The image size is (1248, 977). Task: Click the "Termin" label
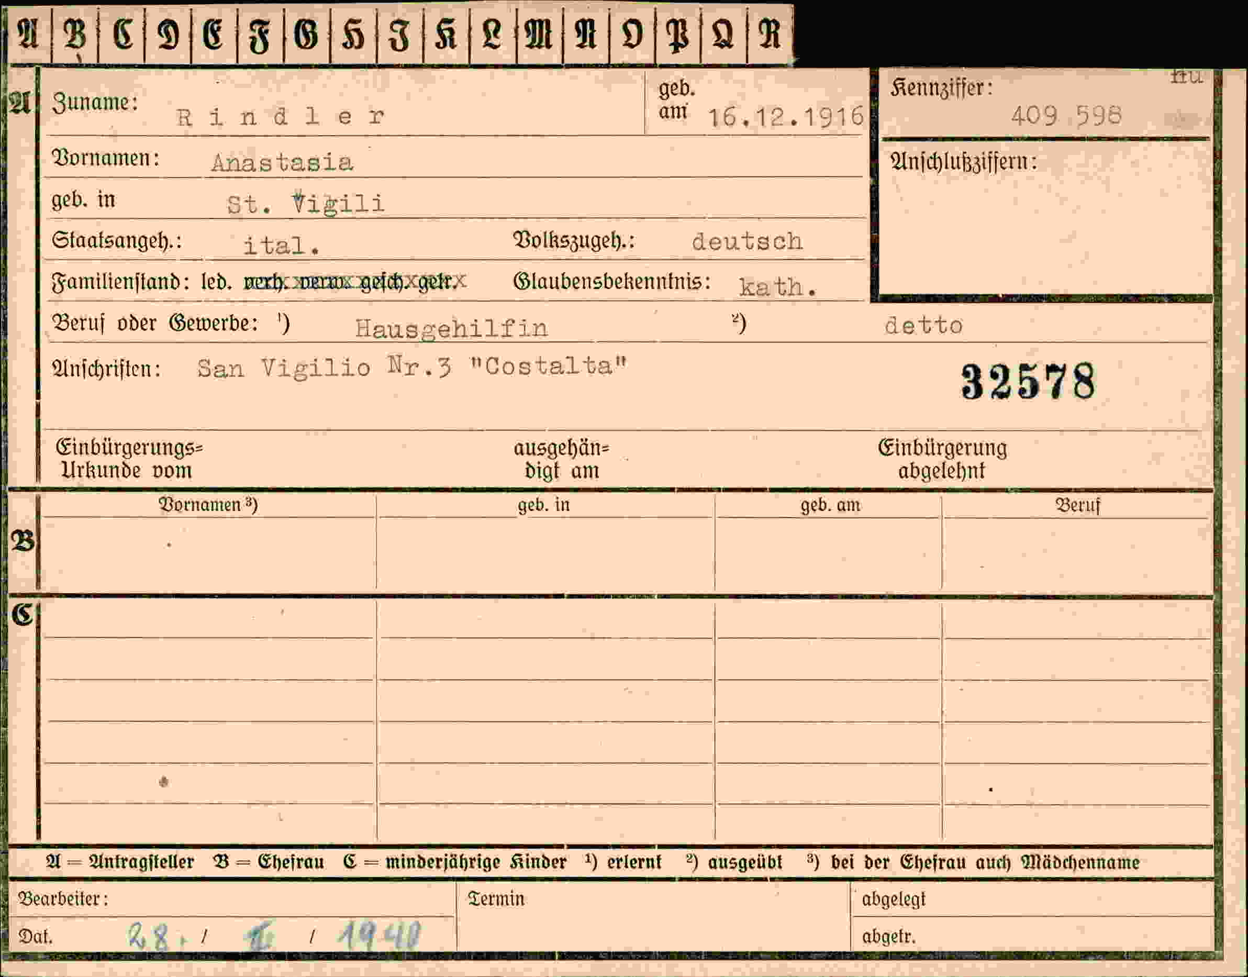496,898
